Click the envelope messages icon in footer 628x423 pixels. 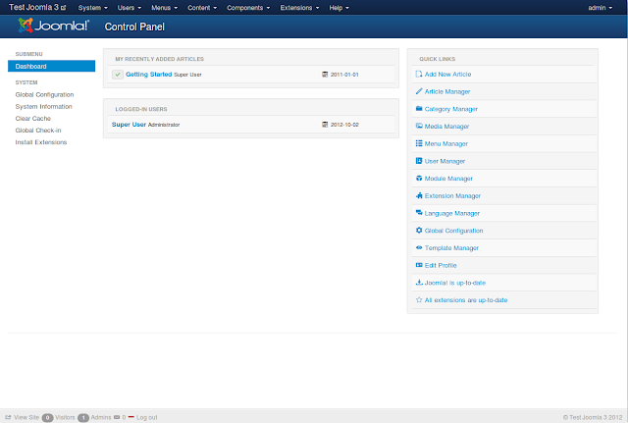[117, 417]
